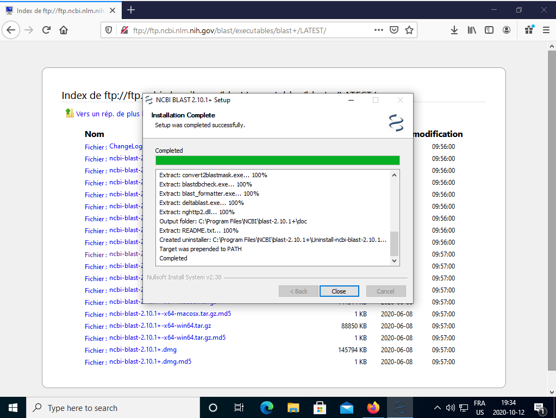Open Microsoft Edge from the taskbar

coord(267,408)
